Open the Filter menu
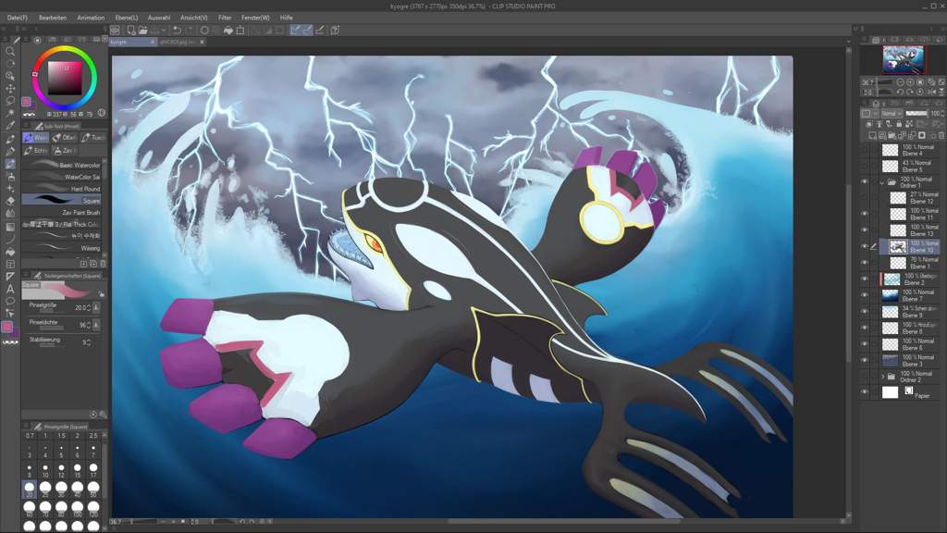947x533 pixels. tap(225, 18)
